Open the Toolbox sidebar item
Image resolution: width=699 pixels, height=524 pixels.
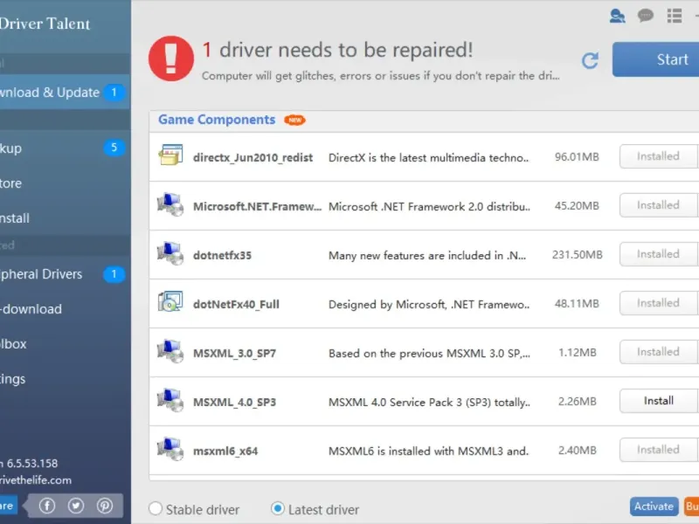coord(65,344)
